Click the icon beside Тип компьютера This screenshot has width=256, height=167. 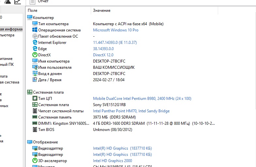tap(35, 24)
